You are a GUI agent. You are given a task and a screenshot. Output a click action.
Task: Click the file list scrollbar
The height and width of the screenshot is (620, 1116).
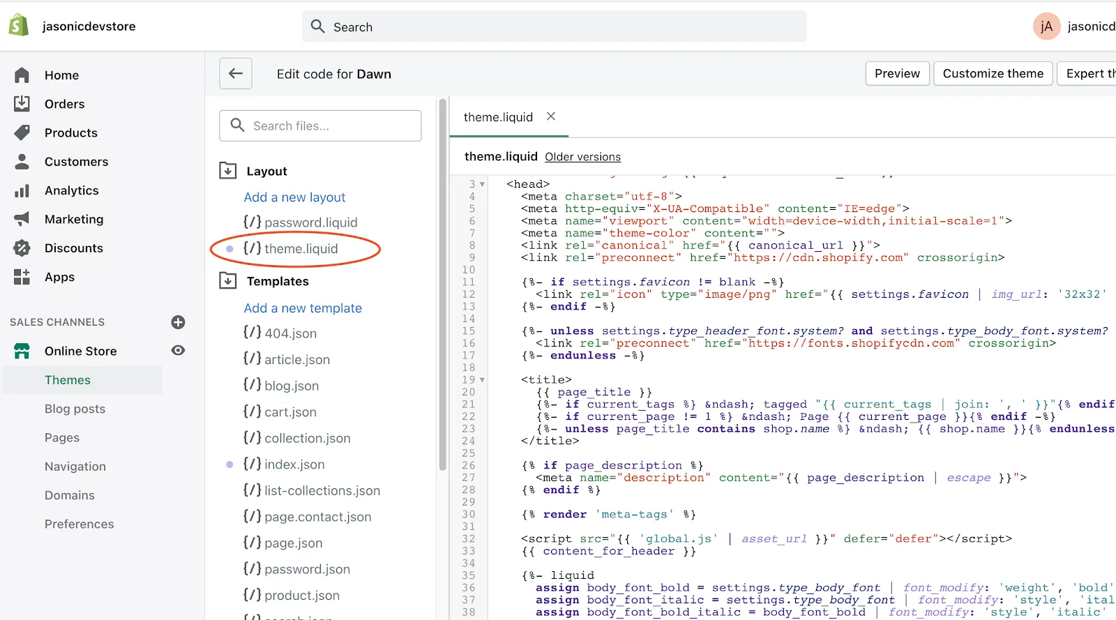[x=442, y=285]
